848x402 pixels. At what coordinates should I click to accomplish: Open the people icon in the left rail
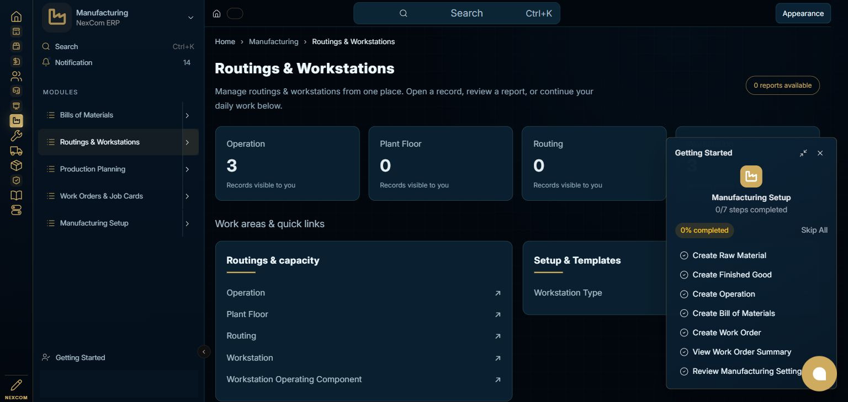(16, 76)
